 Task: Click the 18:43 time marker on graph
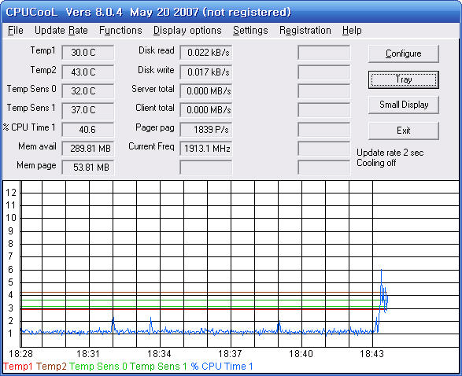tap(371, 354)
